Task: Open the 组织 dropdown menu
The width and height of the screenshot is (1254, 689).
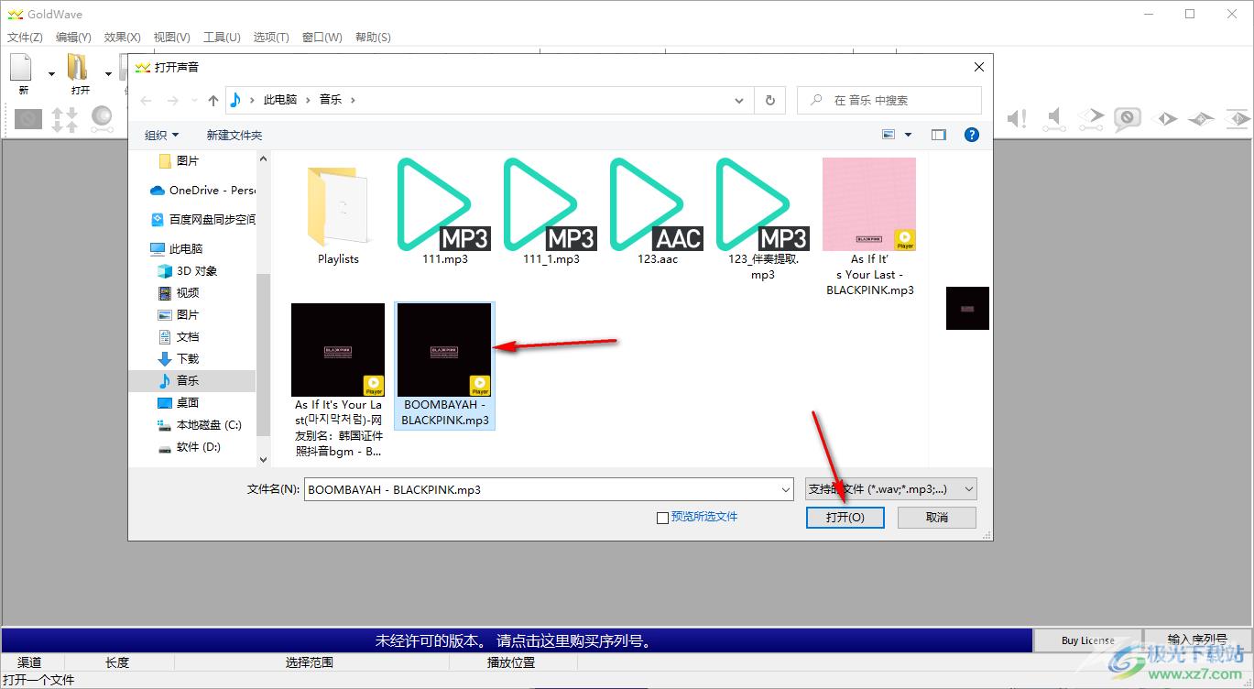Action: pos(161,135)
